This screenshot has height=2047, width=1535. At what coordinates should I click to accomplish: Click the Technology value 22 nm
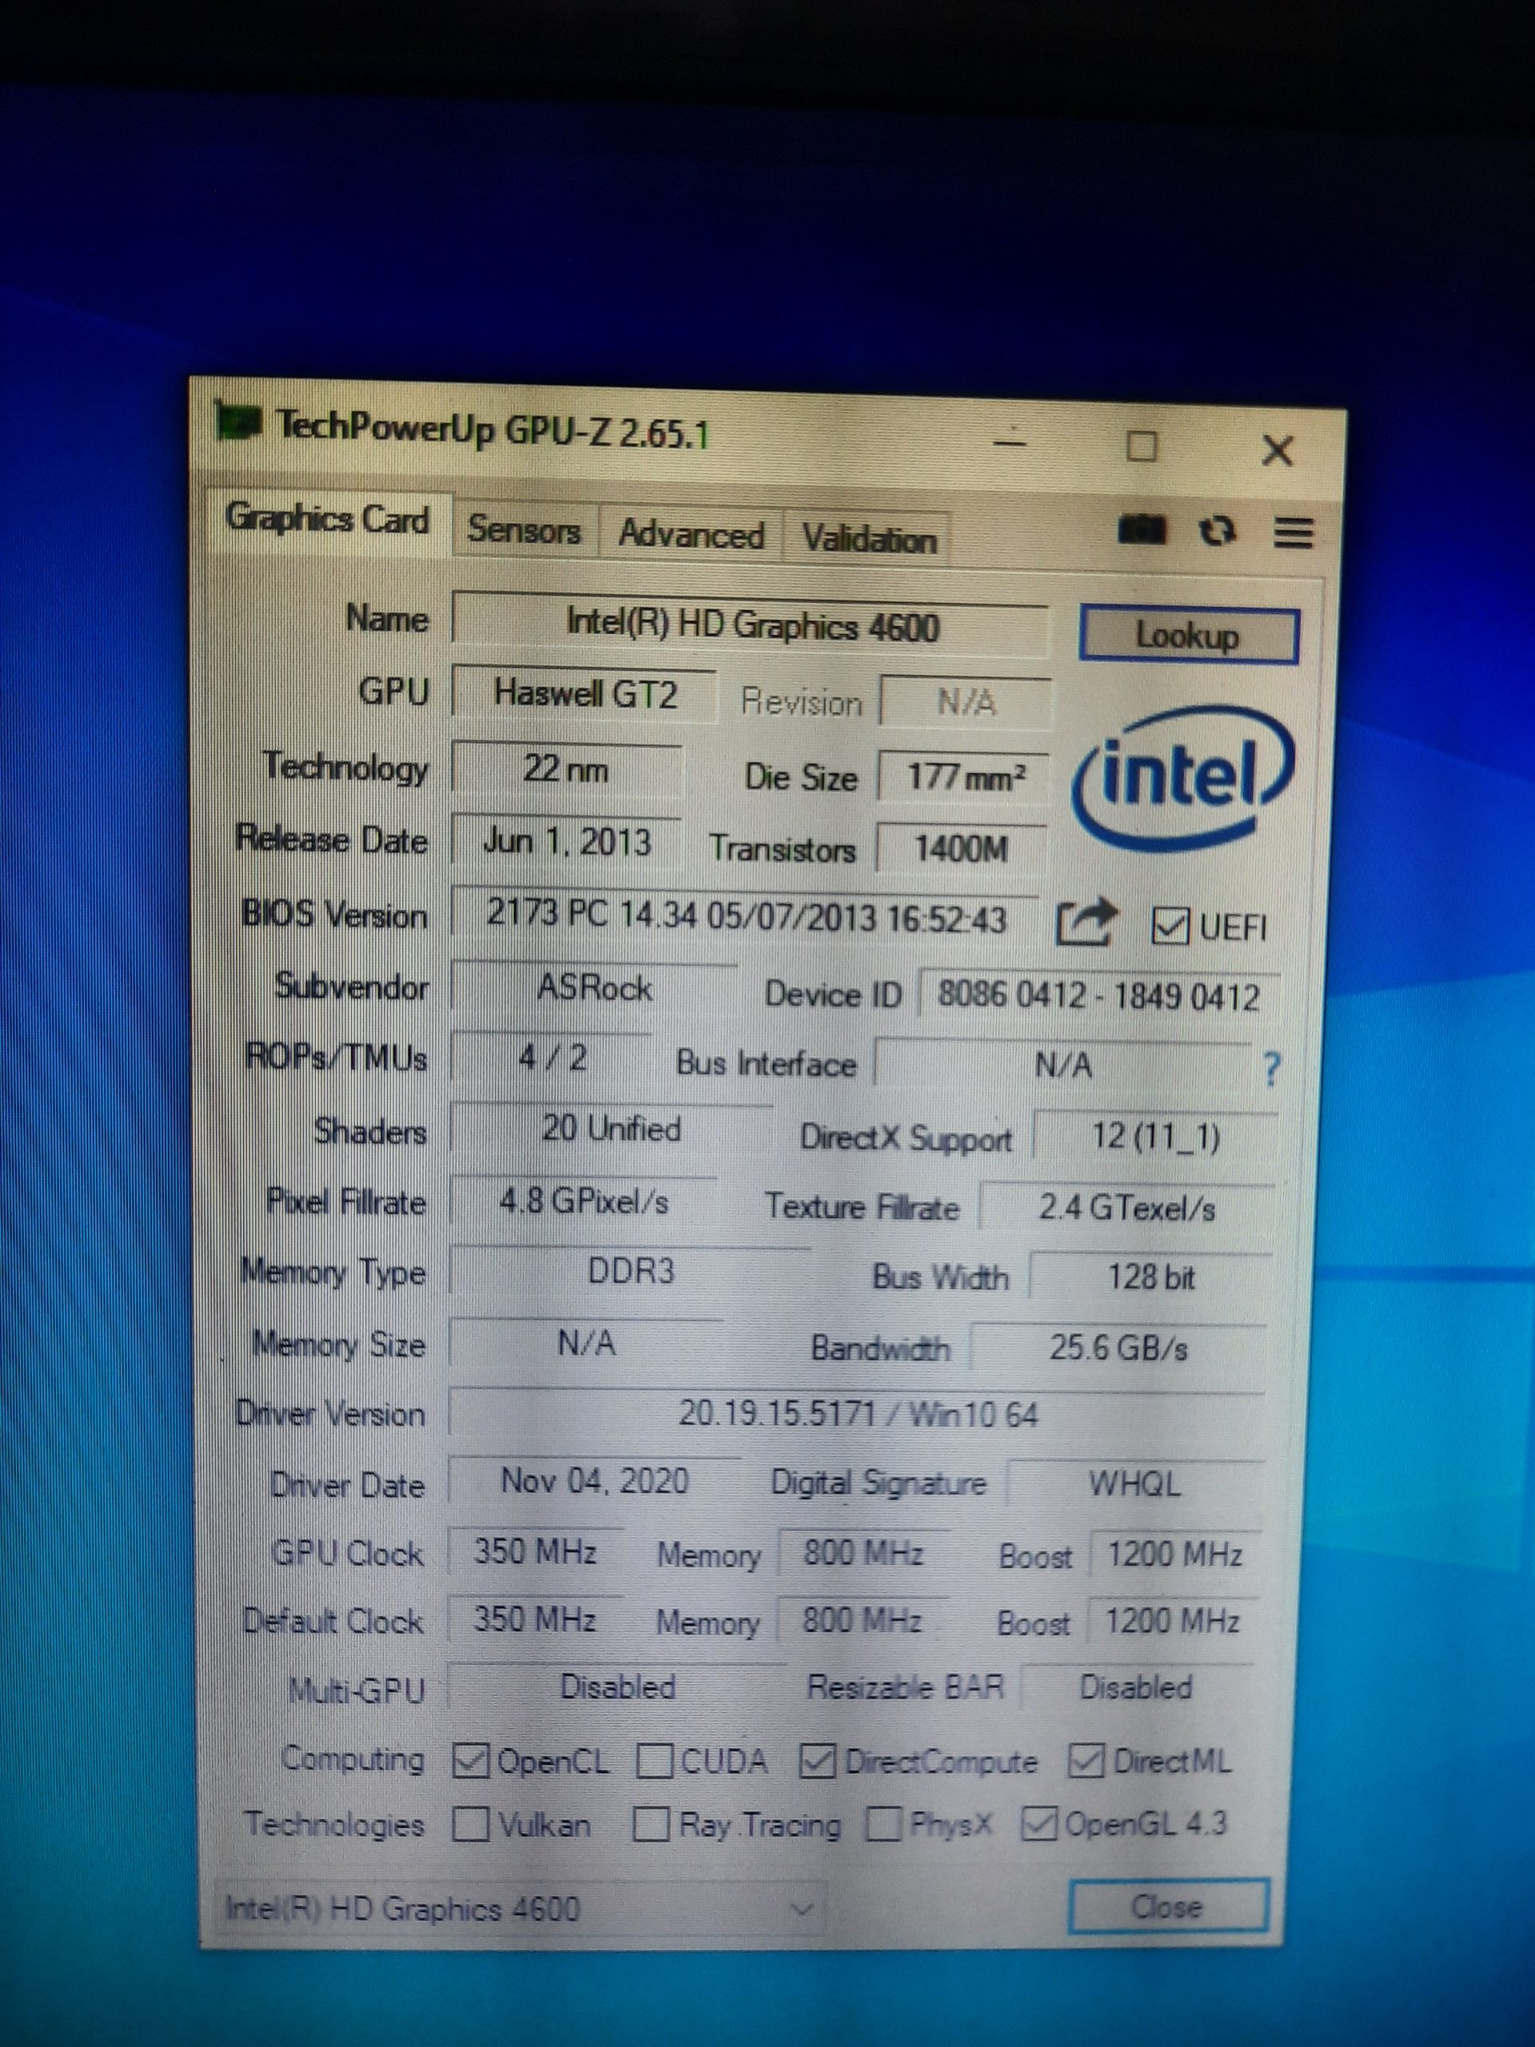566,768
